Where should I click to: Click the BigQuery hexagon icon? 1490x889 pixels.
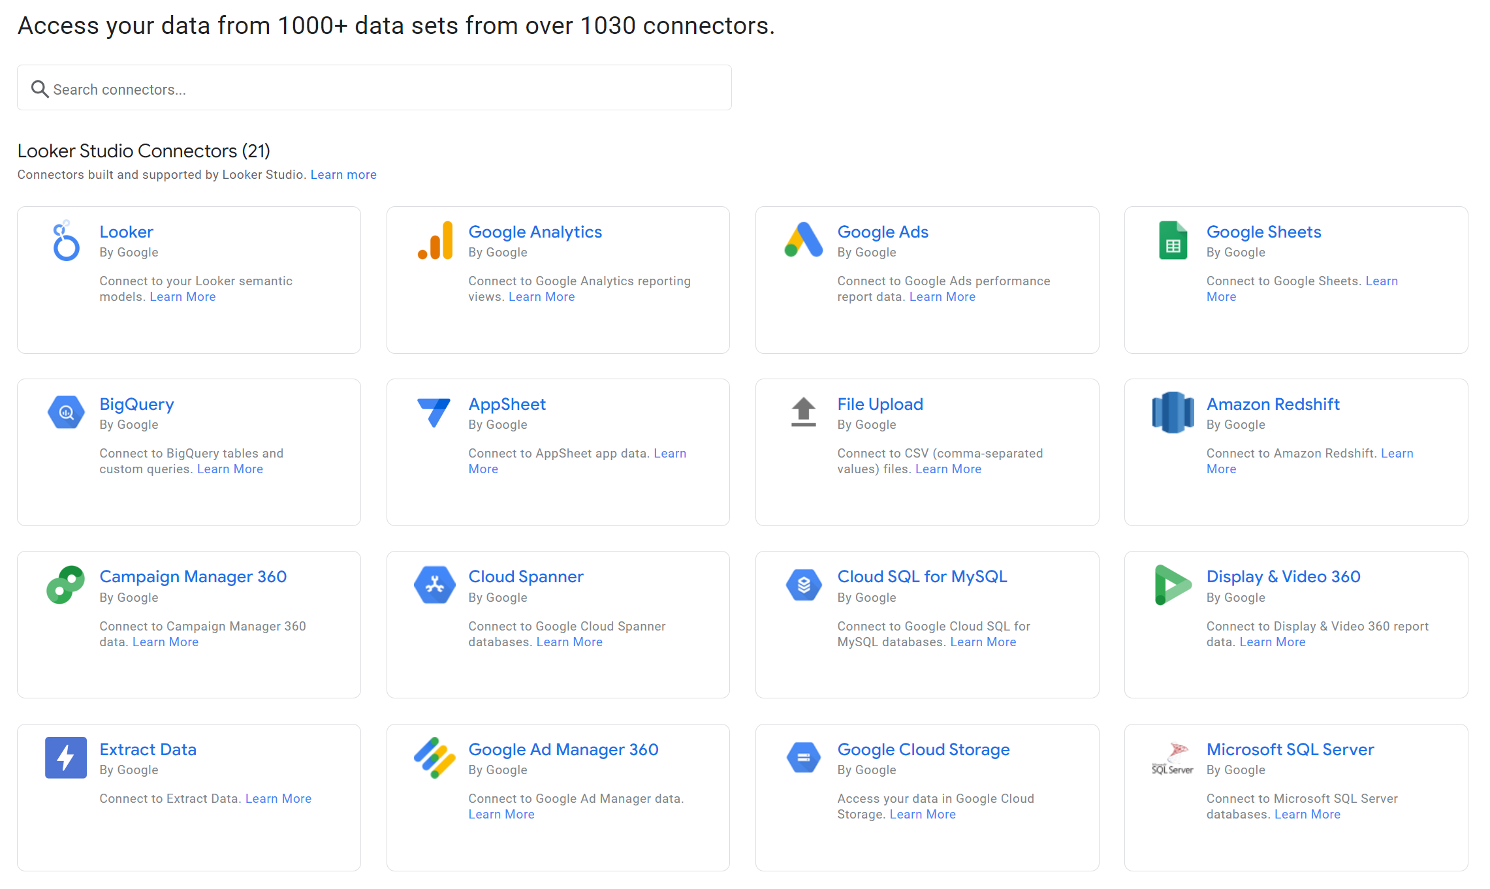coord(66,413)
